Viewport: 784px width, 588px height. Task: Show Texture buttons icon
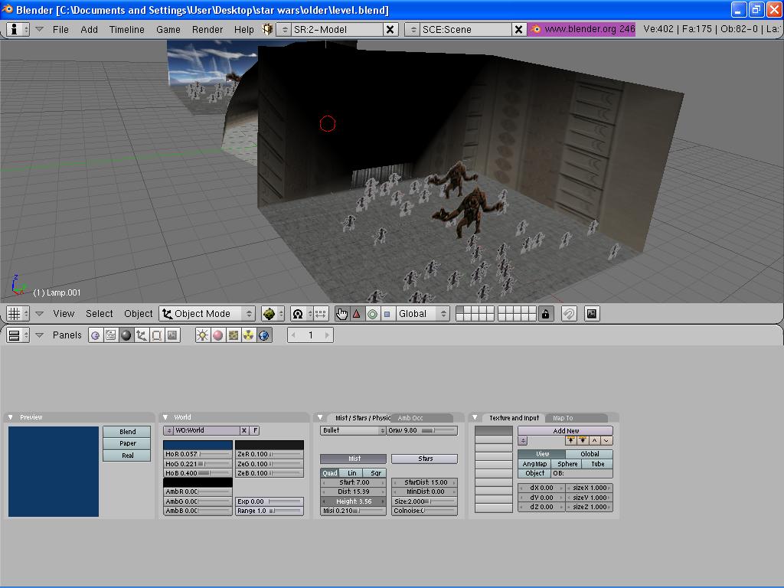[233, 335]
